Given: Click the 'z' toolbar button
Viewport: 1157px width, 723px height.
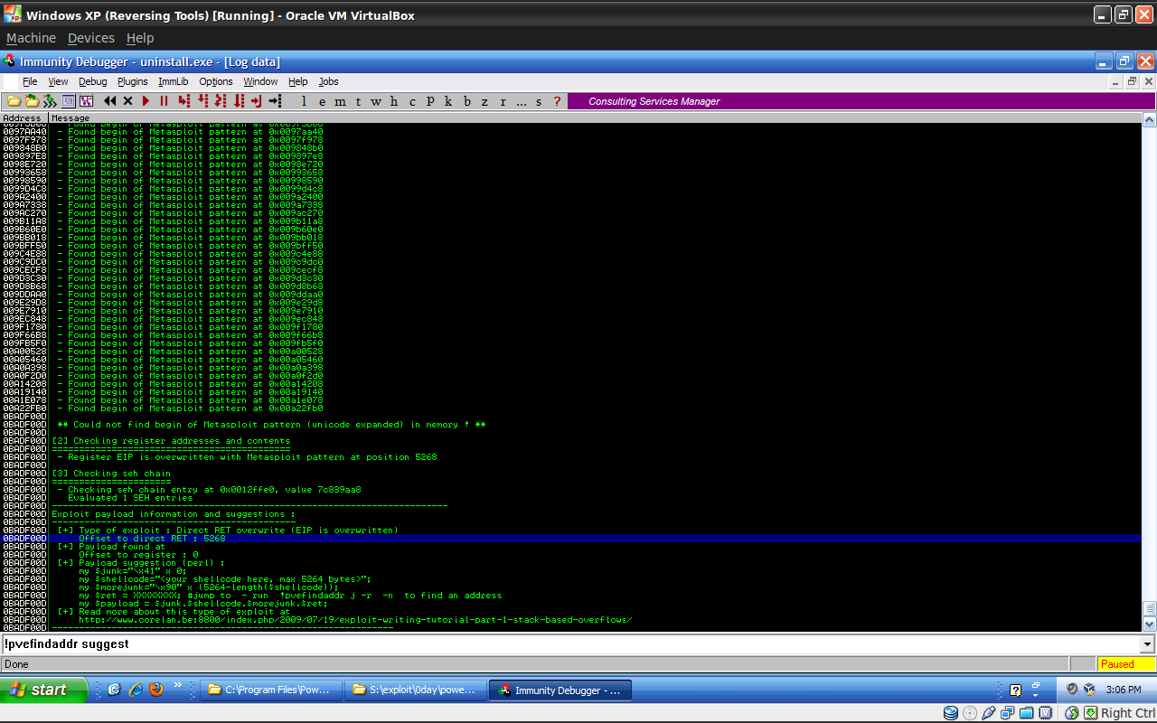Looking at the screenshot, I should (484, 101).
